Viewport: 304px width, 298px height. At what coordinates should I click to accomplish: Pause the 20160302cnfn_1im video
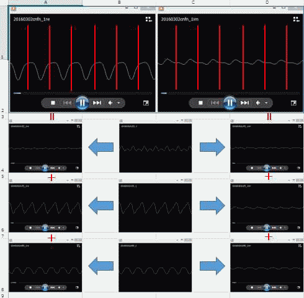pos(230,103)
